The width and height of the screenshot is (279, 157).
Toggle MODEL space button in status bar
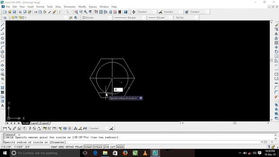(x=121, y=147)
